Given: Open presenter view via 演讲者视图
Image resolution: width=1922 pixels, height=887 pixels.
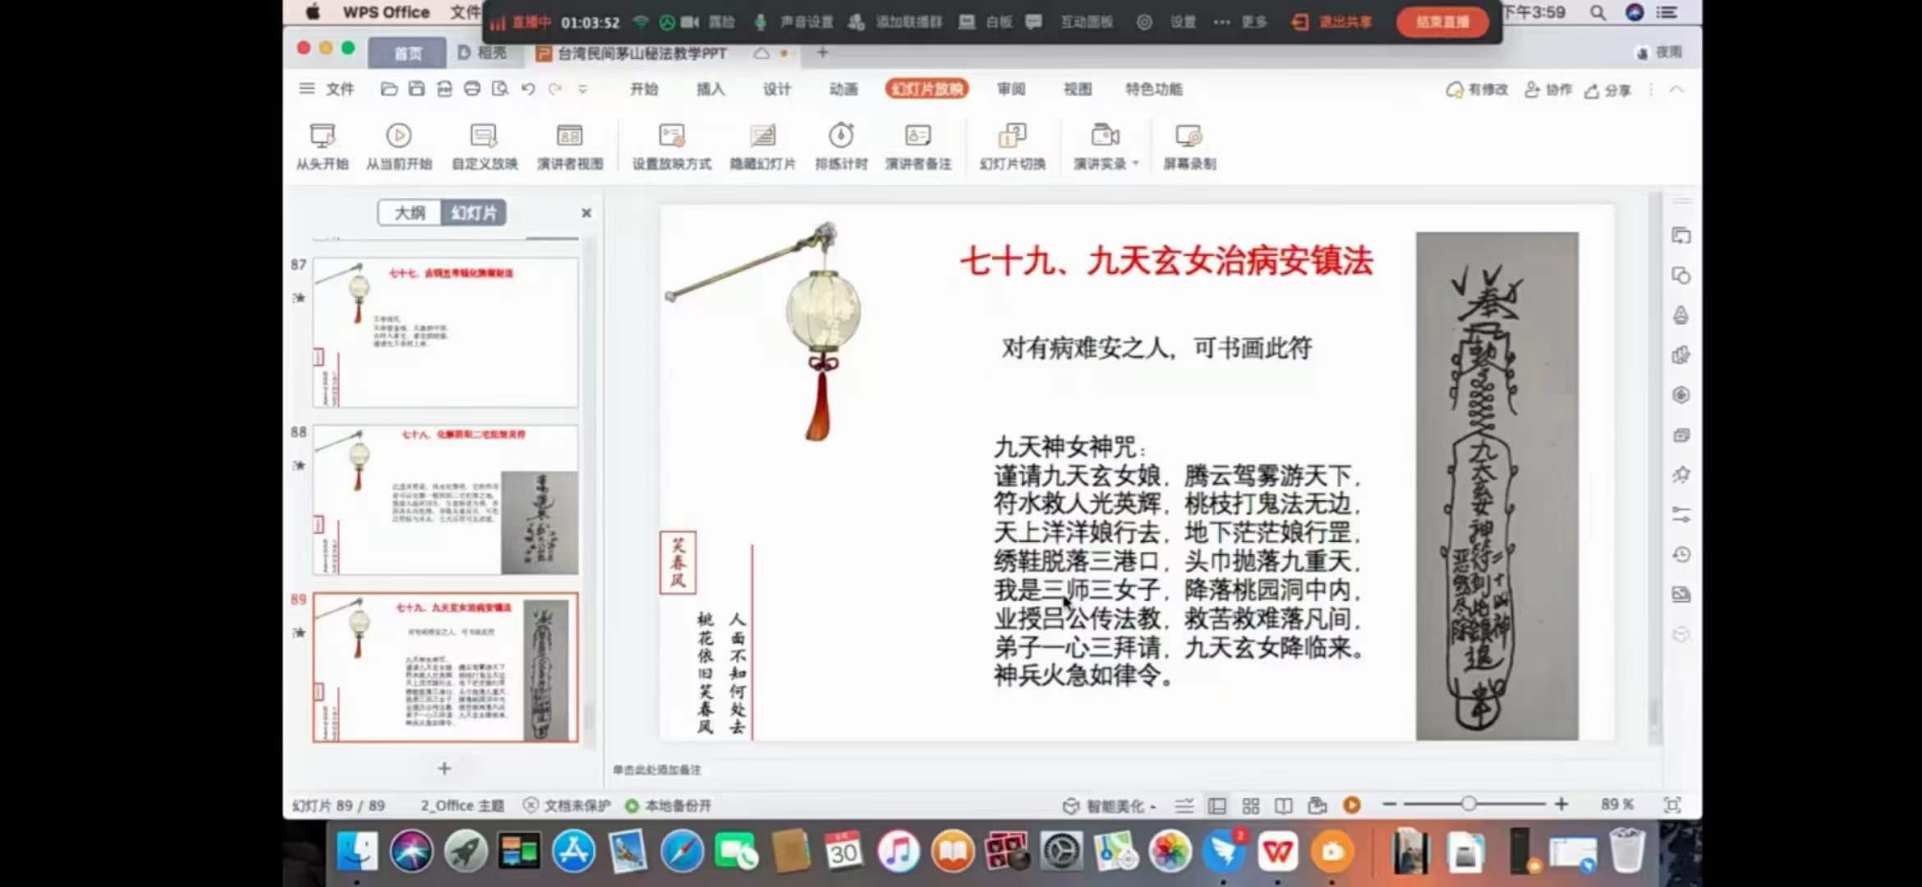Looking at the screenshot, I should coord(570,146).
